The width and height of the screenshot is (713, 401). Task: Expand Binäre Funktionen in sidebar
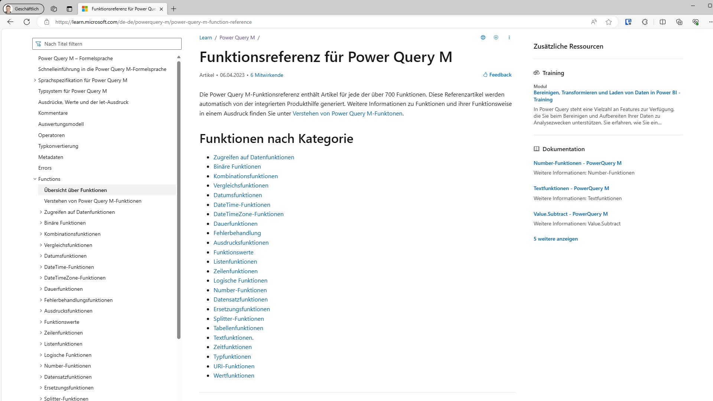[x=41, y=223]
